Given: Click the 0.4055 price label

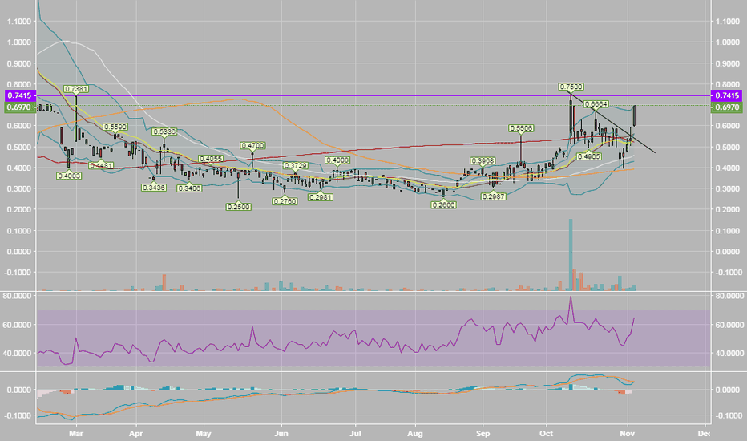Looking at the screenshot, I should coord(211,159).
